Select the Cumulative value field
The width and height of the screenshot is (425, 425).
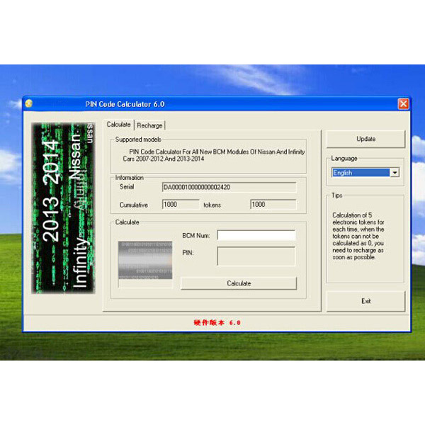coord(181,205)
